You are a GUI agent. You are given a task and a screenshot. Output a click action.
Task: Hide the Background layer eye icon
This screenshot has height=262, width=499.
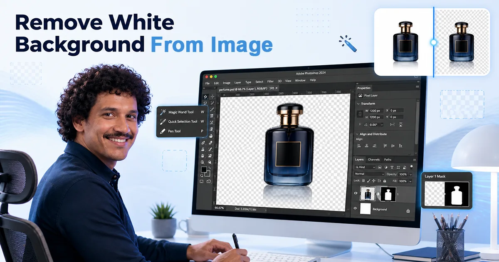pos(355,208)
